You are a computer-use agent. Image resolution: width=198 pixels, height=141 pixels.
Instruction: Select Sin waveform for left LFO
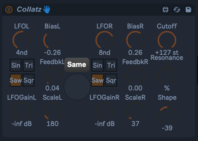point(16,65)
